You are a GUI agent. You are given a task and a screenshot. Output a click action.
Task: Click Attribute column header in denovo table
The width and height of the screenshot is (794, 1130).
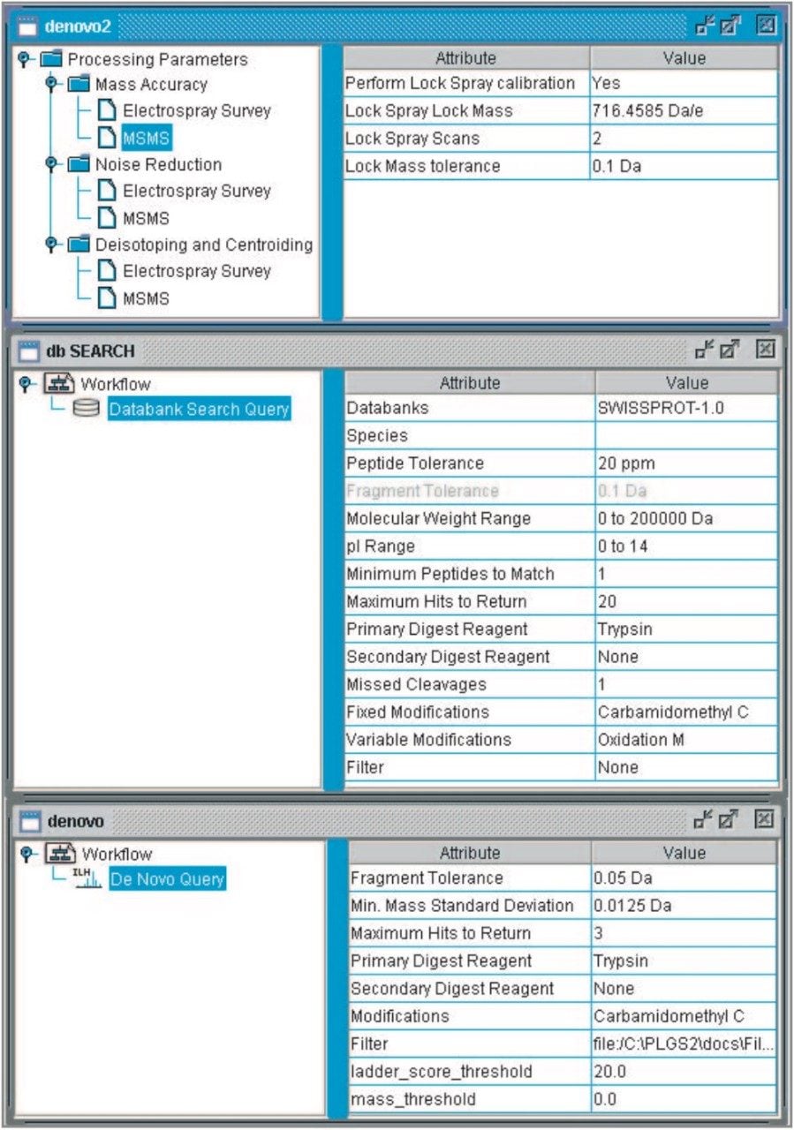click(x=470, y=853)
